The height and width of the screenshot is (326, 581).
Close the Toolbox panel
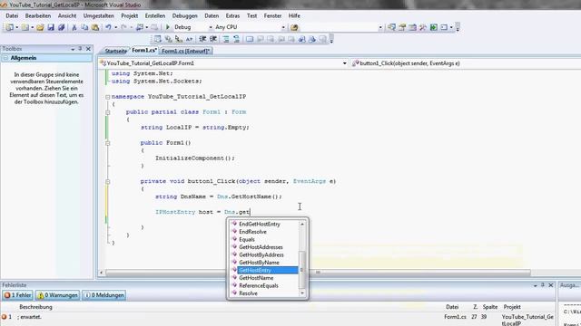[x=88, y=48]
